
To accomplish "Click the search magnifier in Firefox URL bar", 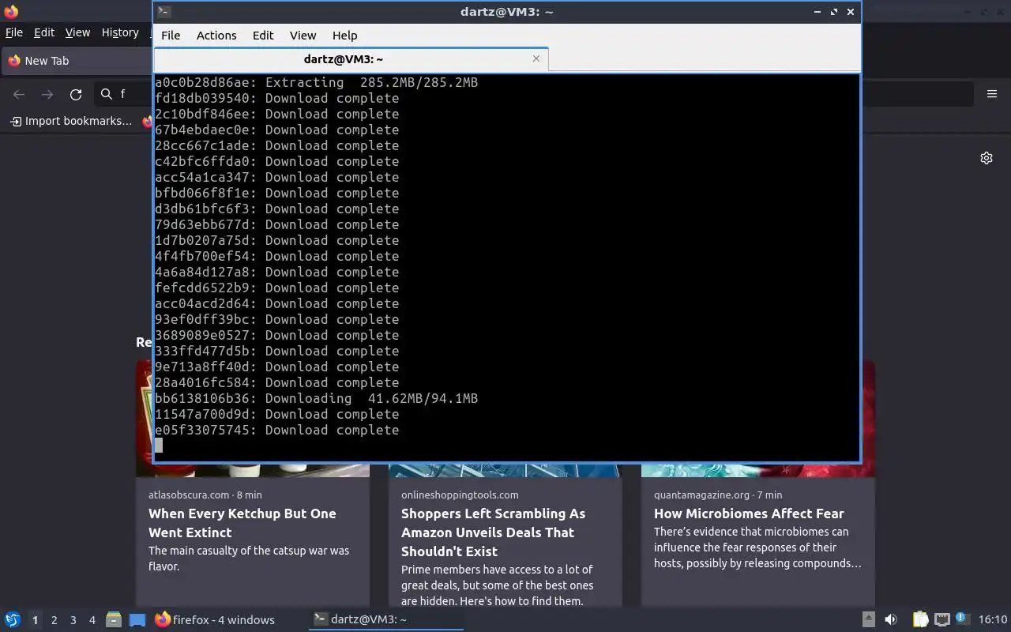I will [107, 94].
